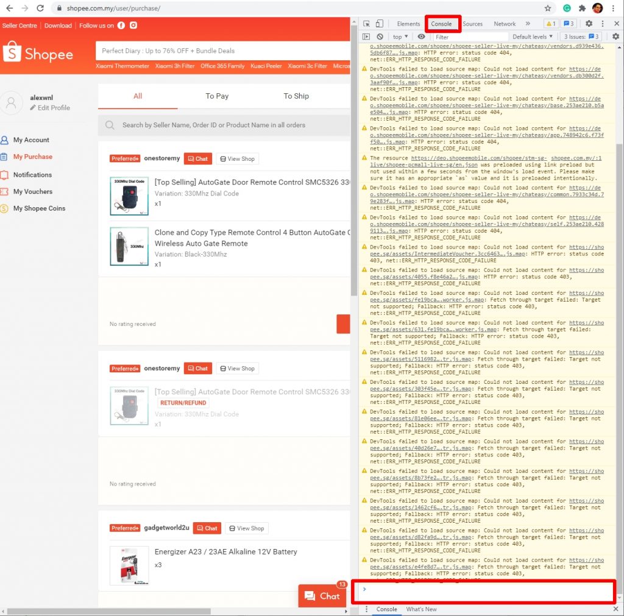Show the console sidebar panel
This screenshot has height=616, width=624.
pos(366,37)
